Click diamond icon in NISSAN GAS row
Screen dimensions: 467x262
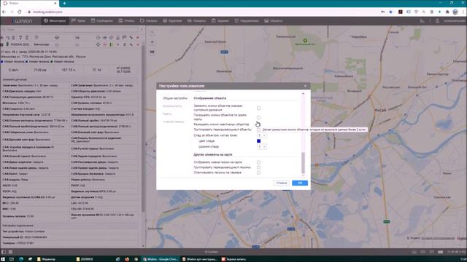[98, 44]
